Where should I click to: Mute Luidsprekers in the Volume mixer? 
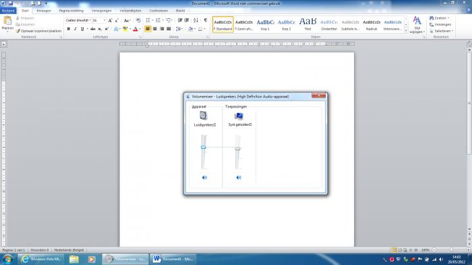tap(204, 178)
